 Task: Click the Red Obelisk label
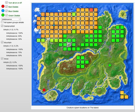(x=13, y=7)
